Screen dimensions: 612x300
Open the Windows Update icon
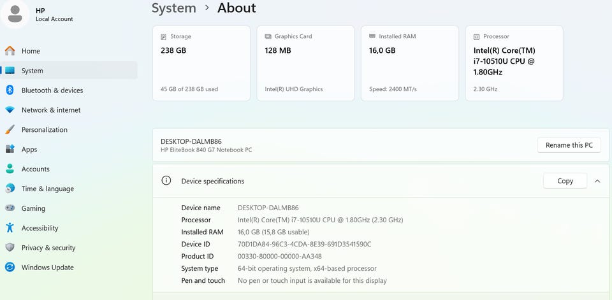tap(10, 268)
